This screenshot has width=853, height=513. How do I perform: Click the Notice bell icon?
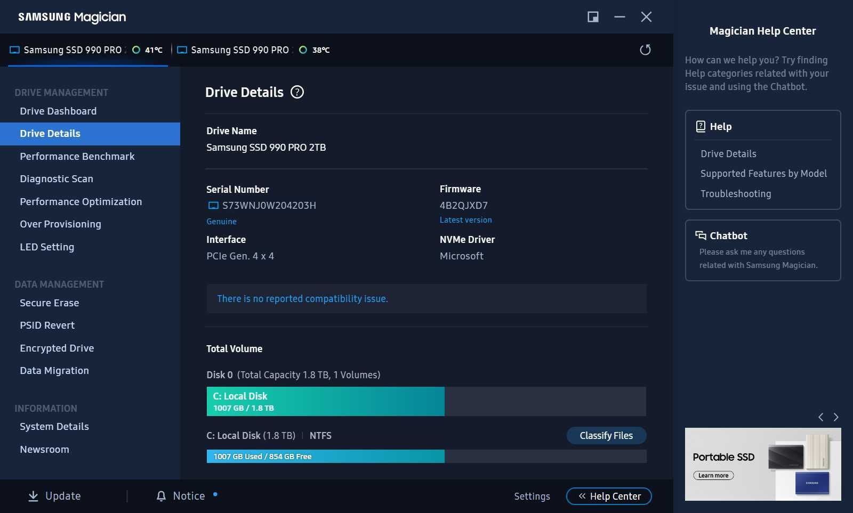click(161, 496)
